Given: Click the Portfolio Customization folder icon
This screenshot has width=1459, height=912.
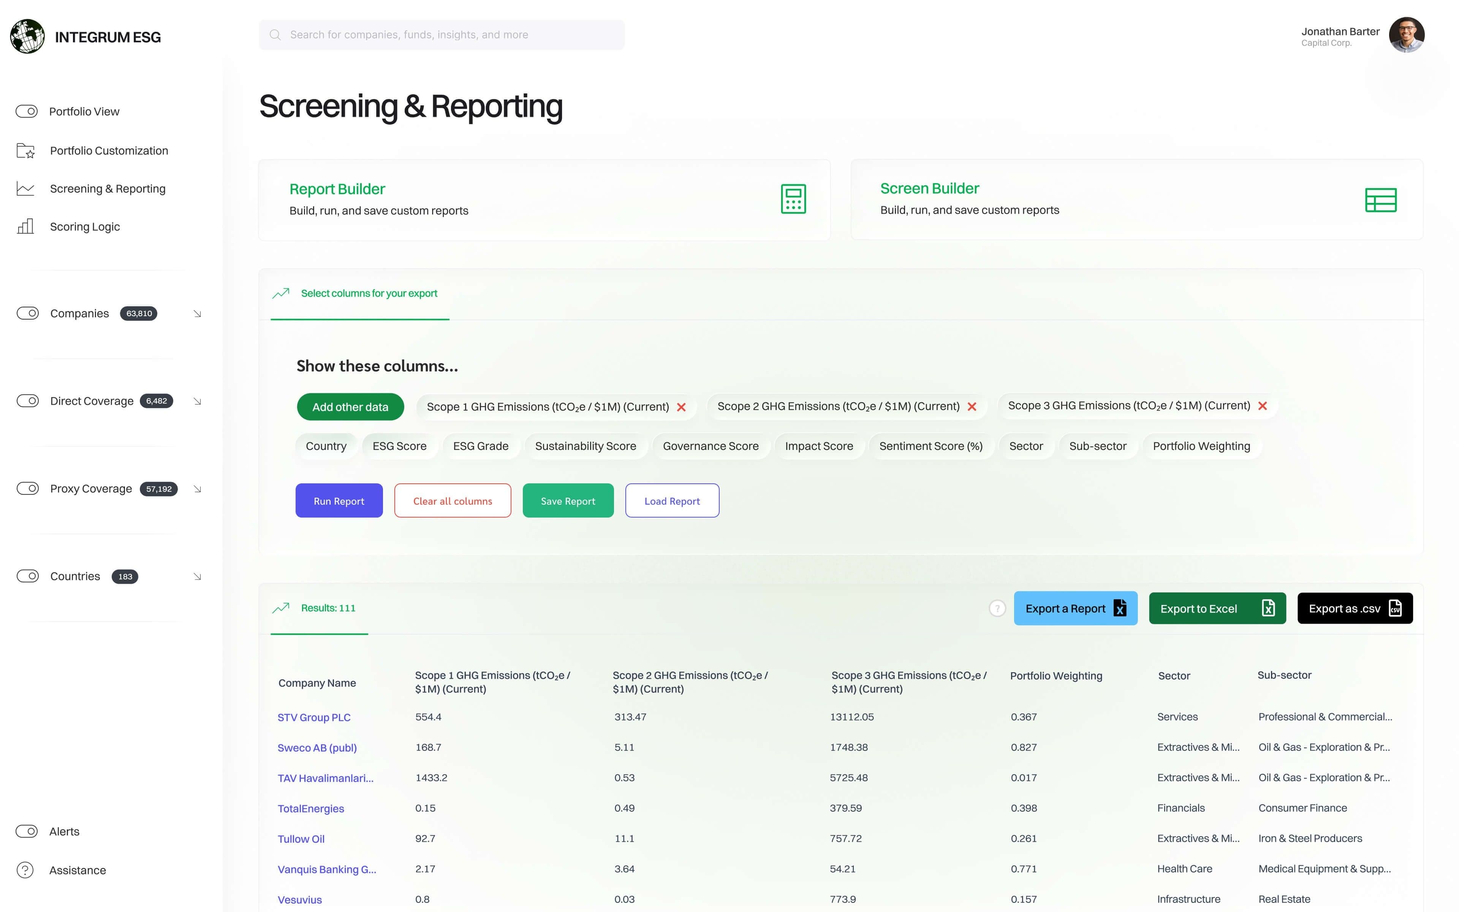Looking at the screenshot, I should (25, 151).
